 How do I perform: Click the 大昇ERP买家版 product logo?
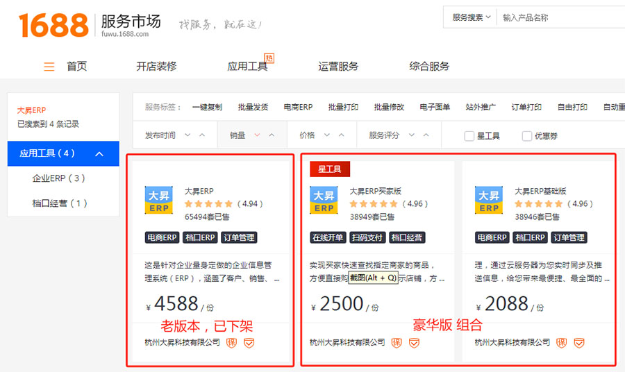pos(324,200)
